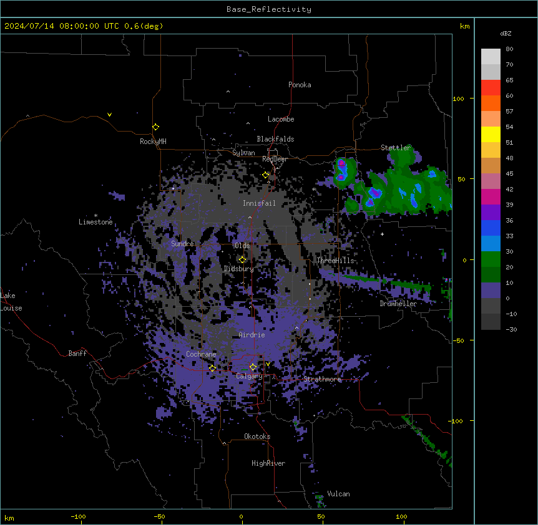
Task: Click the yellow diamond marker below RedDeer
Action: coord(266,175)
